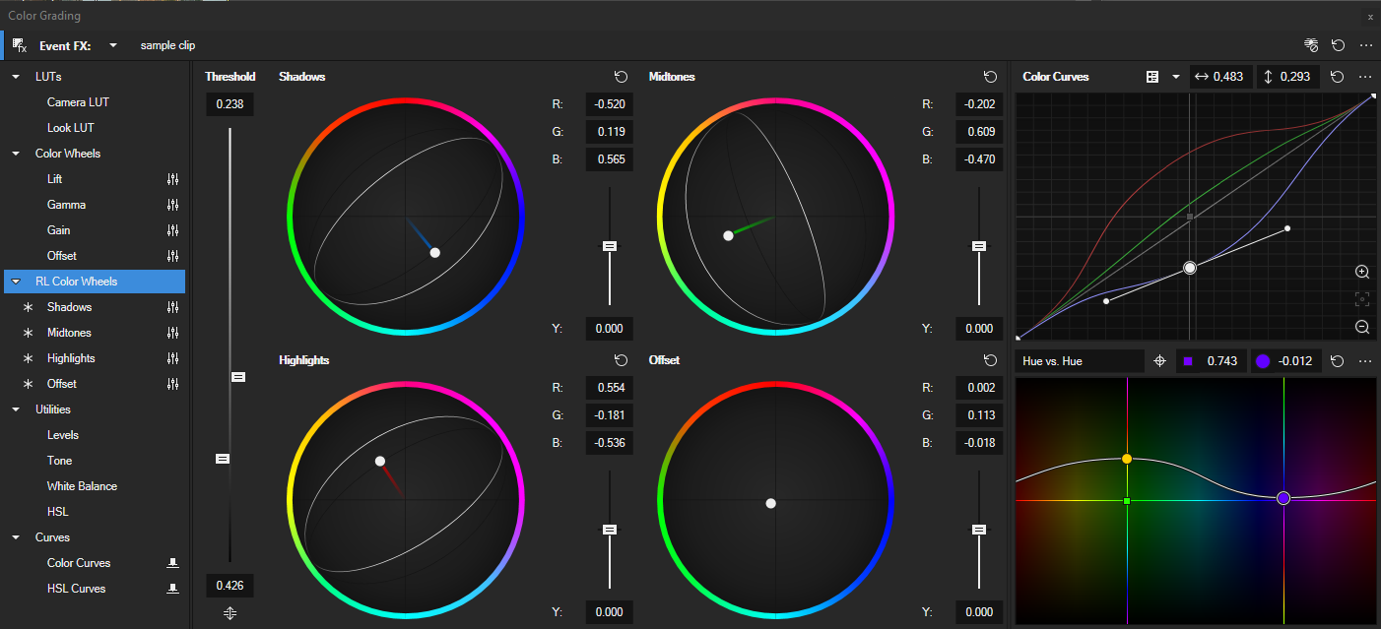Open the Hue vs. Hue curve selector
This screenshot has width=1381, height=629.
[1079, 361]
